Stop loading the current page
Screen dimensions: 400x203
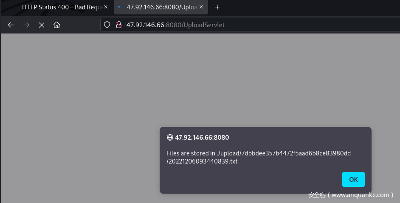coord(42,25)
